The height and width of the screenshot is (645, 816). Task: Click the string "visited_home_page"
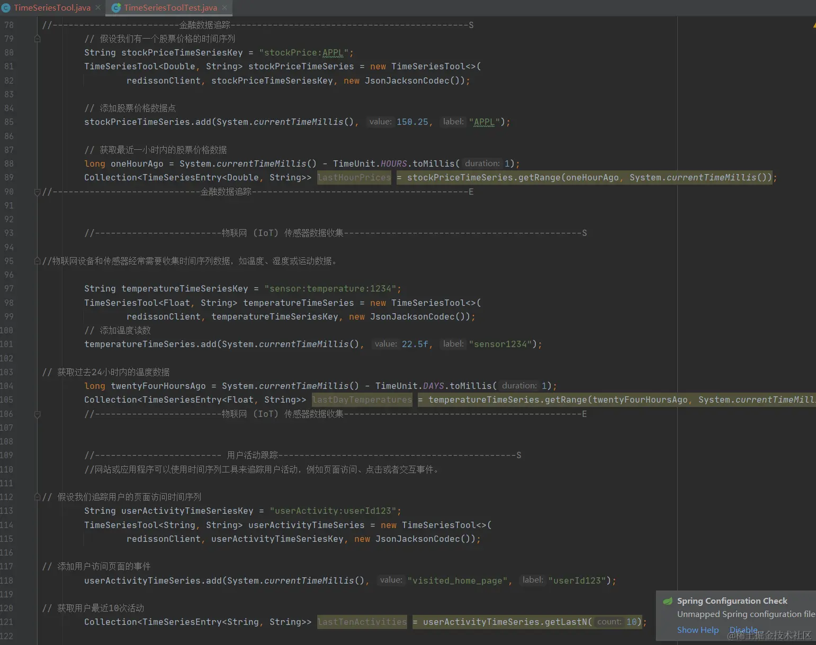coord(458,580)
